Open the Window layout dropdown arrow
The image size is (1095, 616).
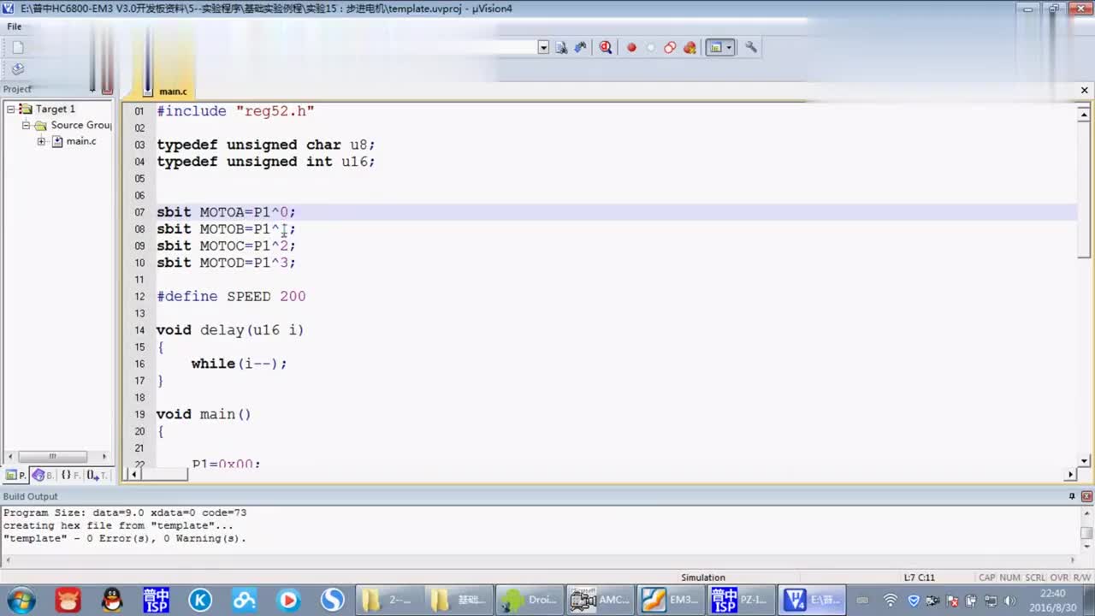(x=729, y=47)
